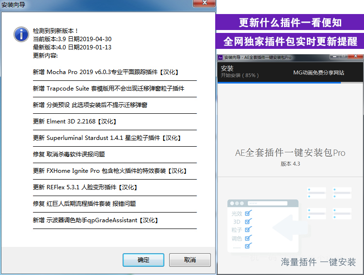Screen dimensions: 364x275
Task: Click the blue information icon
Action: [21, 34]
